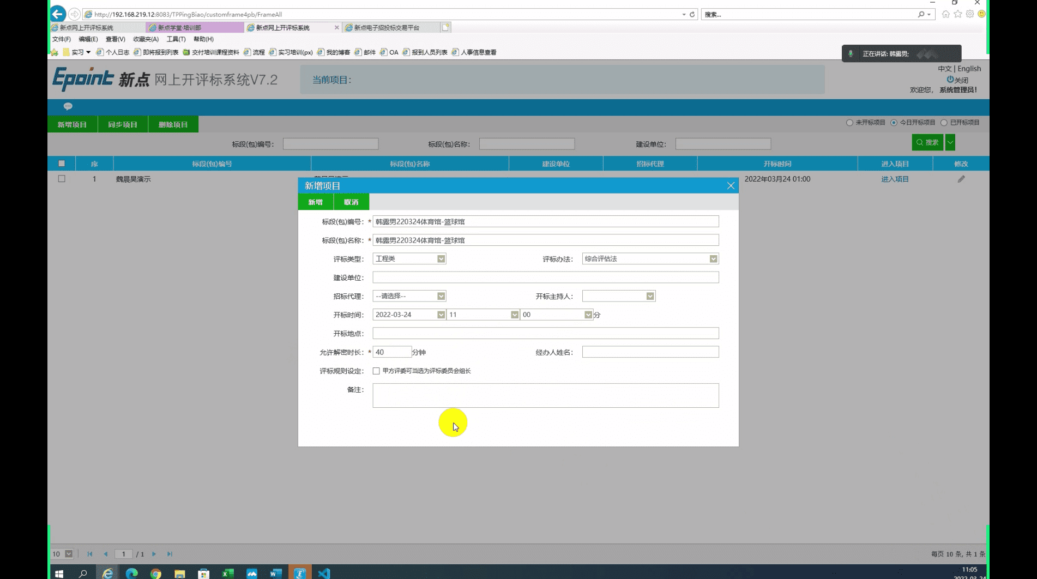The image size is (1037, 579).
Task: Click the power icon next to 关闭
Action: (950, 80)
